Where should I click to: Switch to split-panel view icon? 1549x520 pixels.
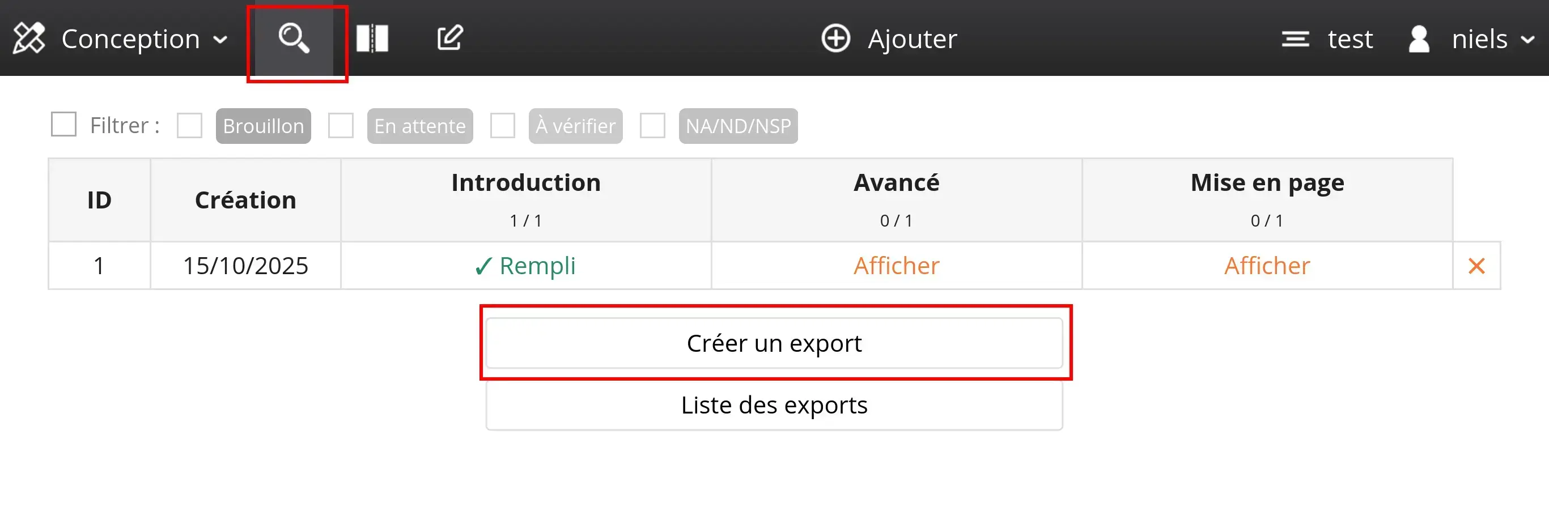tap(372, 39)
